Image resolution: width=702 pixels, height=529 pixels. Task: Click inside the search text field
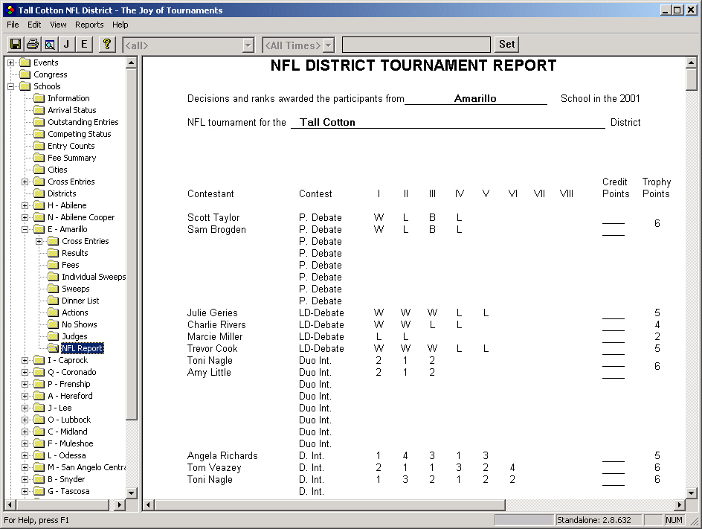pos(415,45)
